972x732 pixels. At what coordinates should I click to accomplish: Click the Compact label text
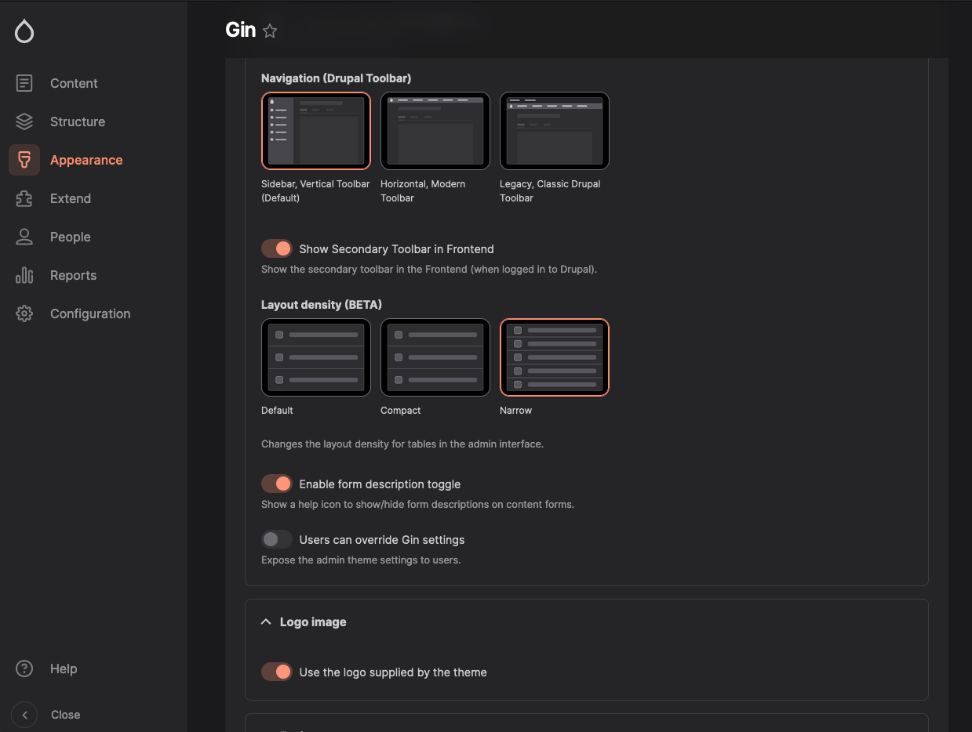click(401, 411)
